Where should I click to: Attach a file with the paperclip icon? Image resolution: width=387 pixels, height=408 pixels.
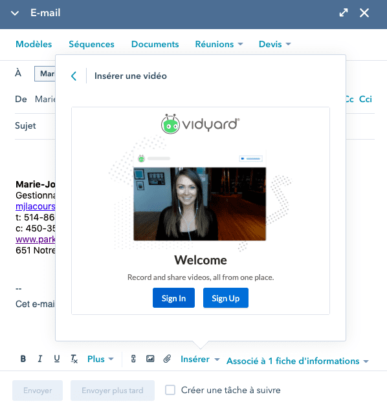[x=167, y=359]
